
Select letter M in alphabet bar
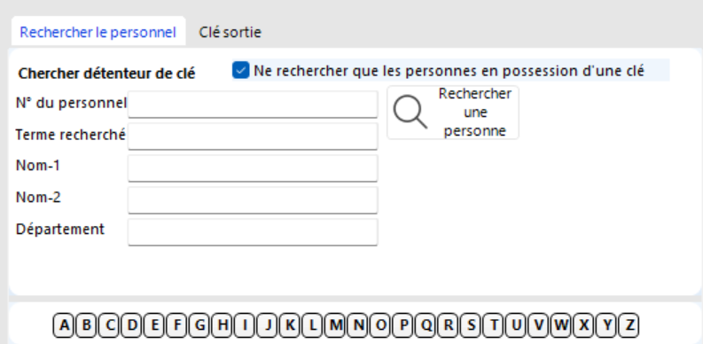(335, 325)
